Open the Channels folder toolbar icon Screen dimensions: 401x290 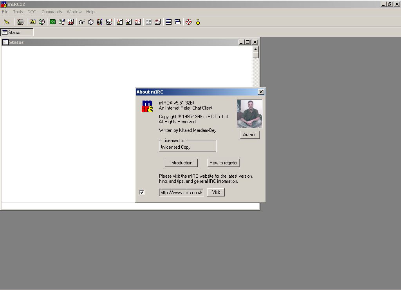(x=33, y=22)
